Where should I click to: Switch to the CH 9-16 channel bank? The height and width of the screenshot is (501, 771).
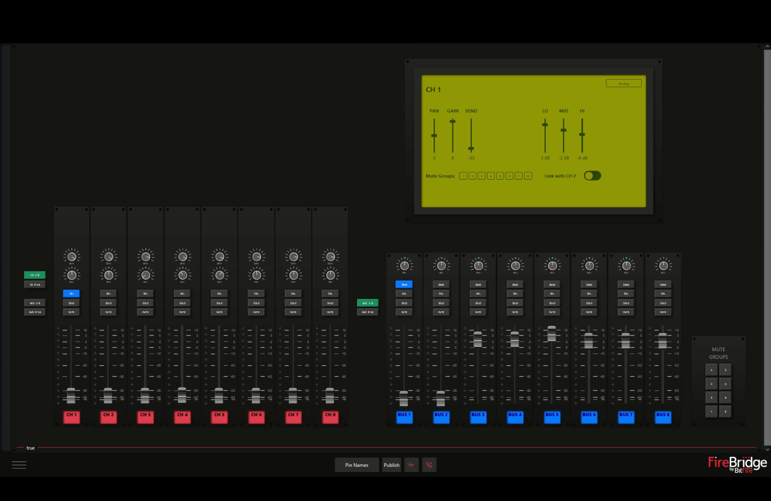point(35,284)
